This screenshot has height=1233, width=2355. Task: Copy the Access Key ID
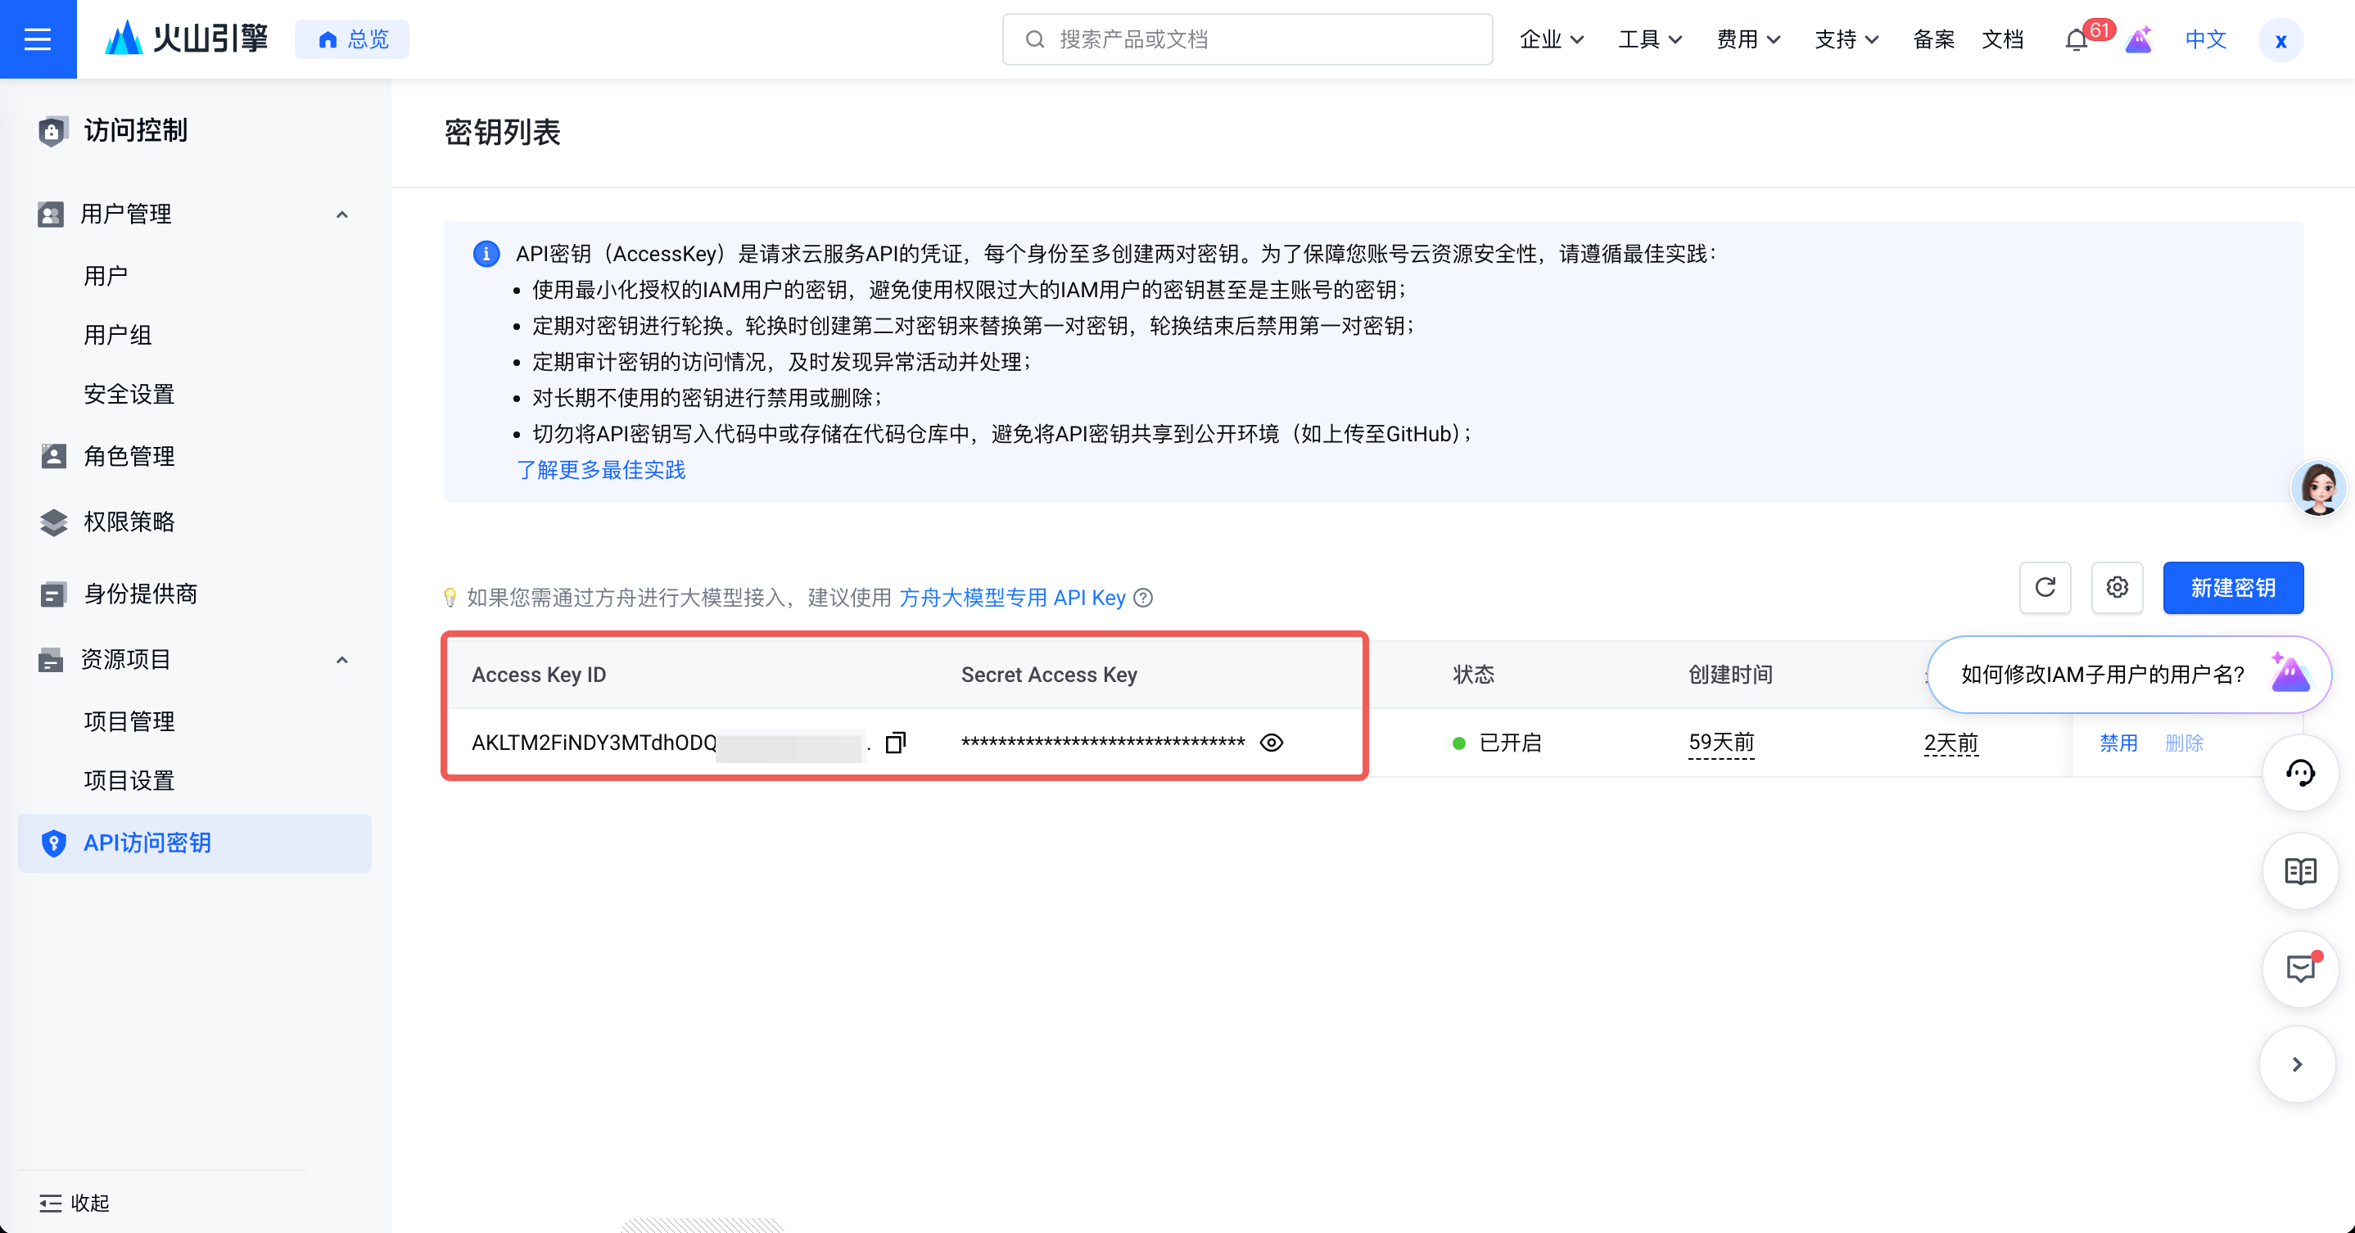tap(896, 743)
